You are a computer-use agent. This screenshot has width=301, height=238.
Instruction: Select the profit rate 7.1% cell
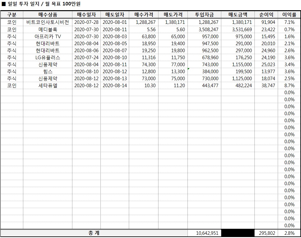pos(289,22)
